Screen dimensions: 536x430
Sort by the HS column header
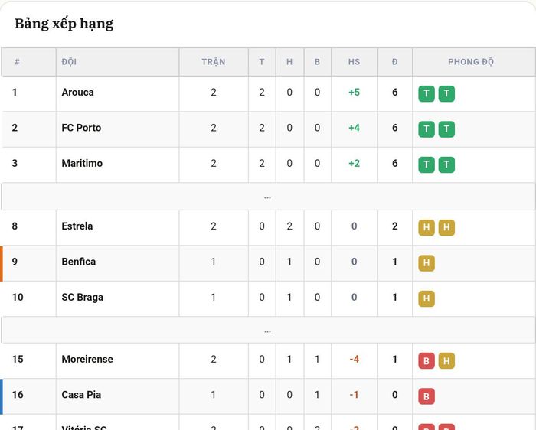(354, 62)
